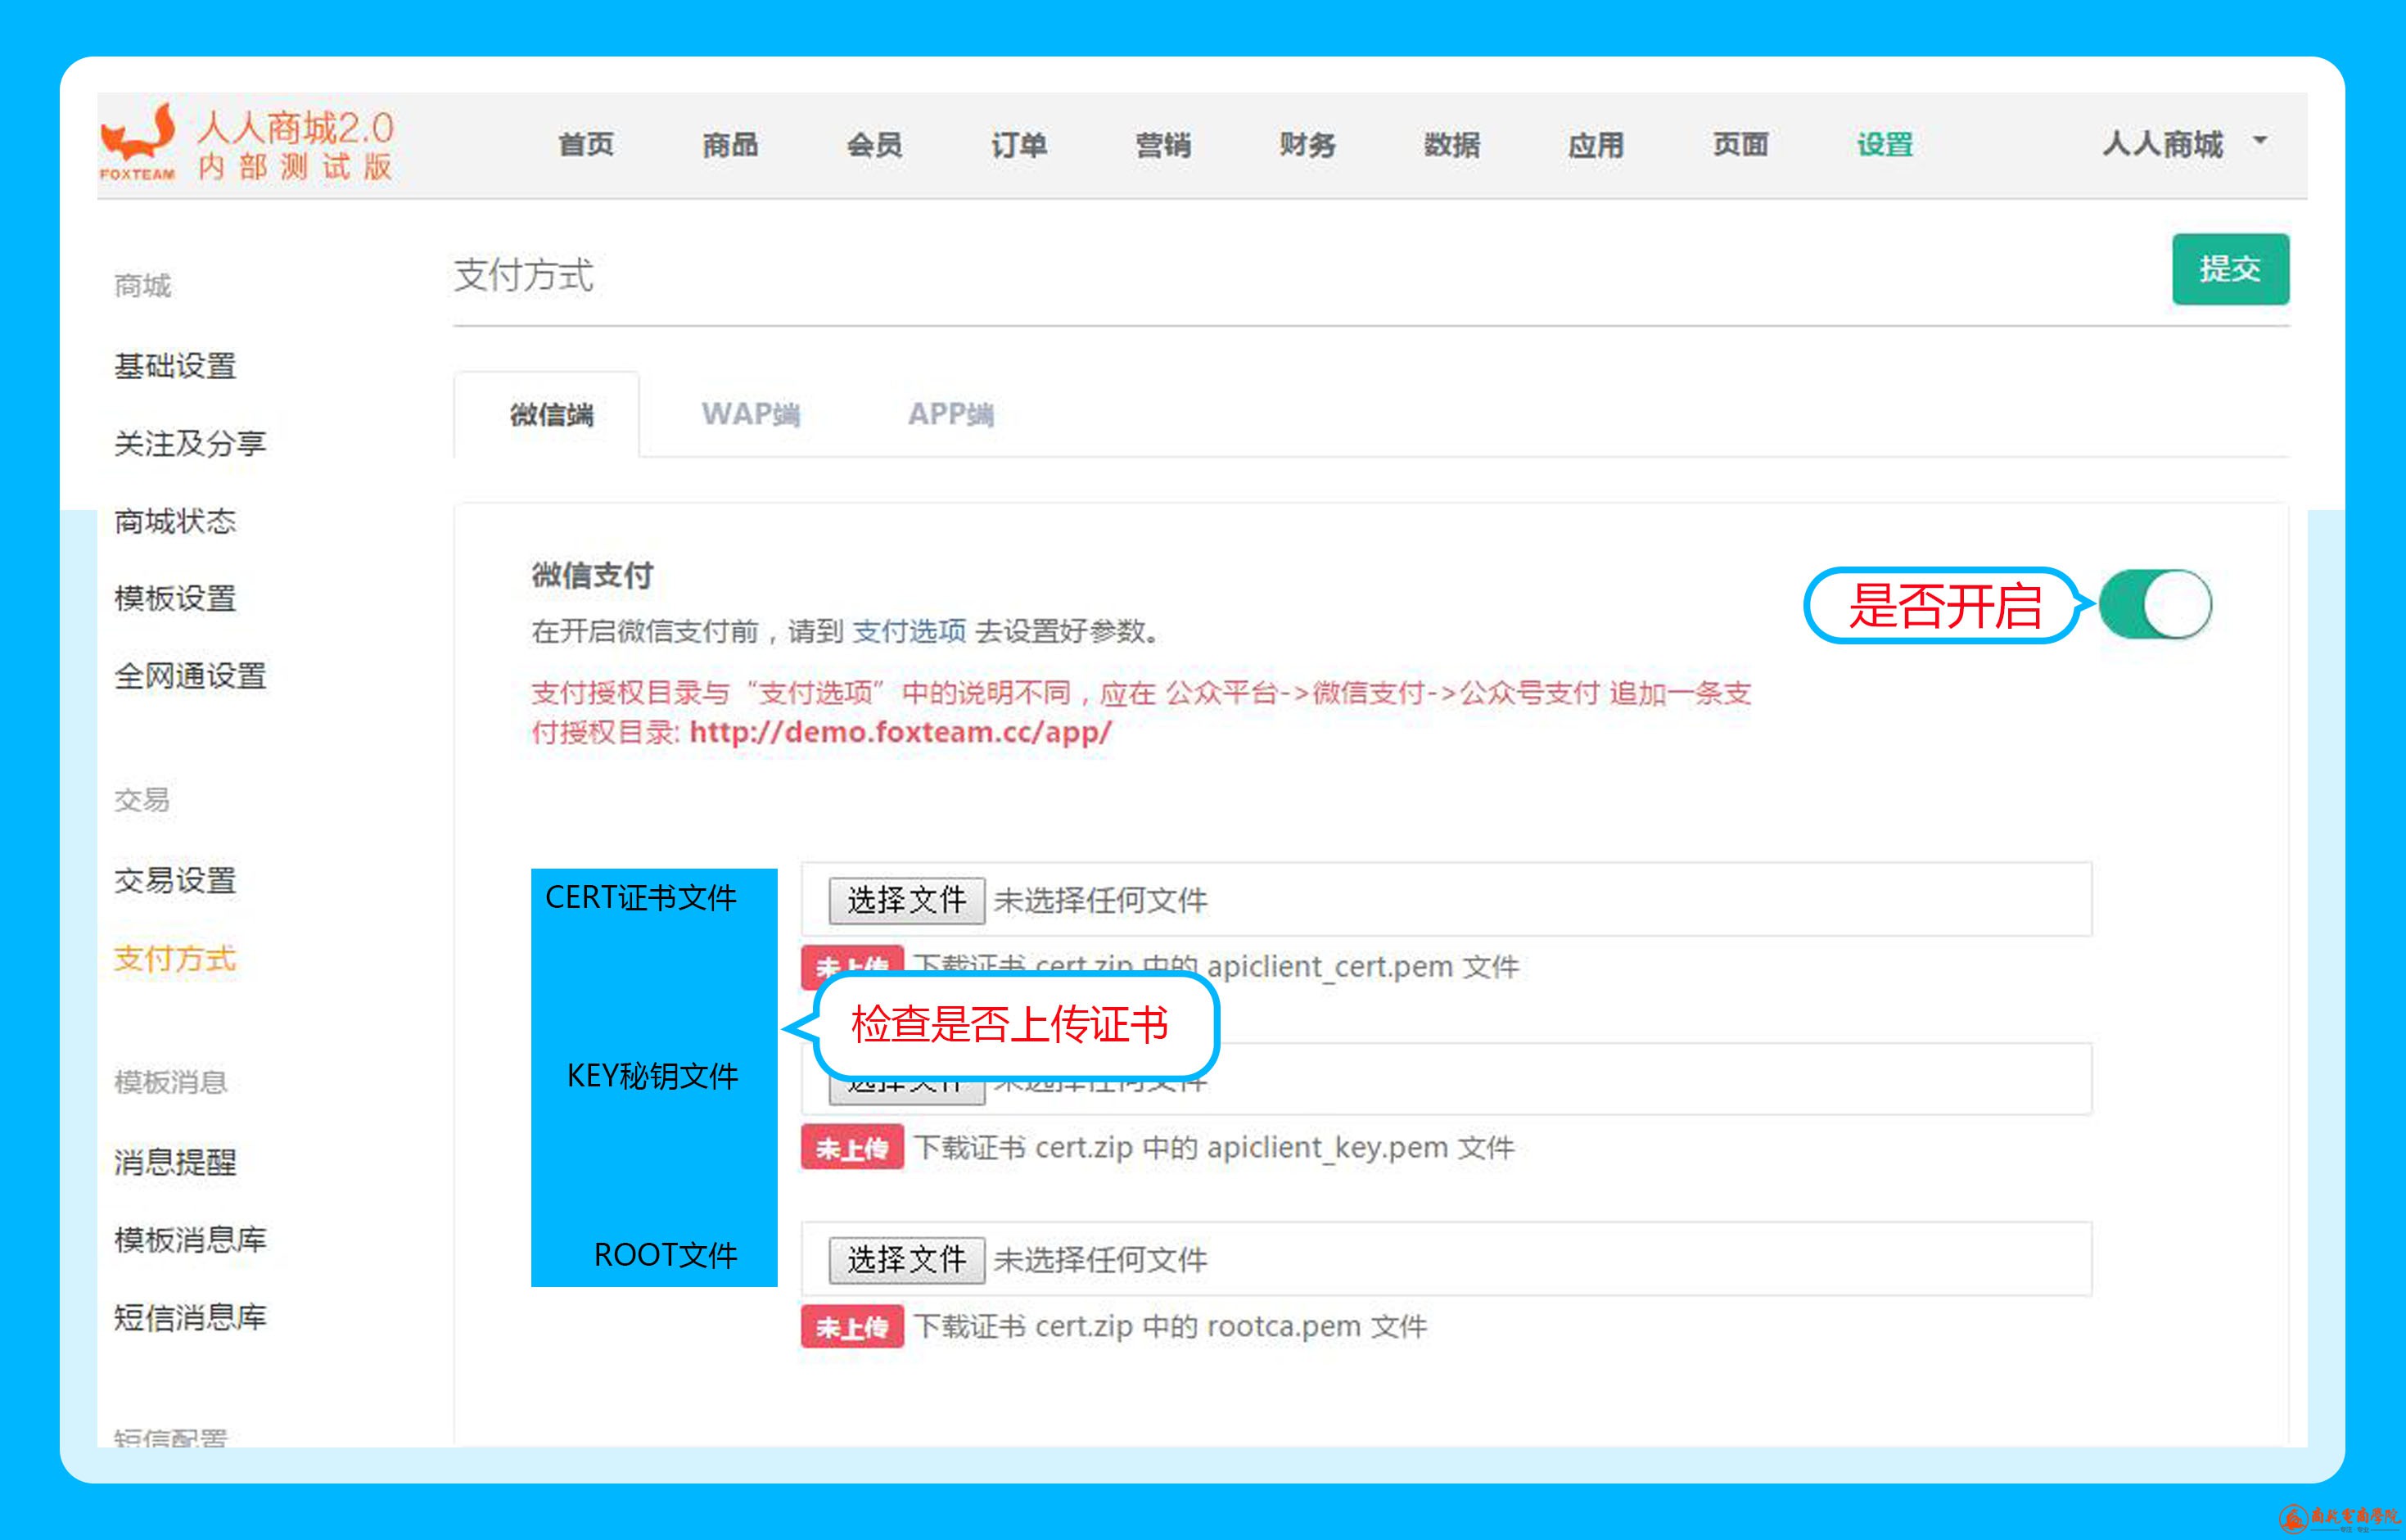The image size is (2406, 1540).
Task: Click the green 提交 submit button
Action: pos(2229,269)
